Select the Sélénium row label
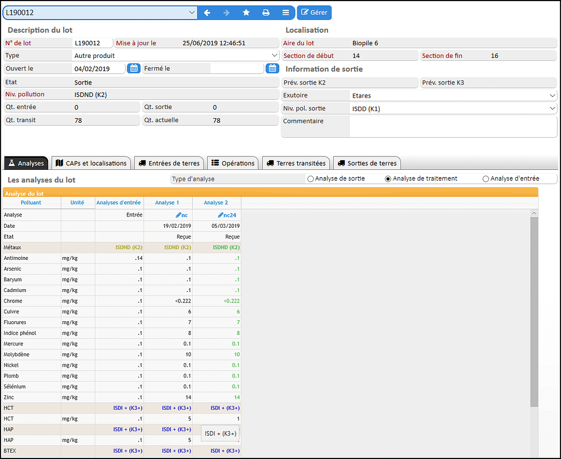This screenshot has width=561, height=459. pos(15,387)
